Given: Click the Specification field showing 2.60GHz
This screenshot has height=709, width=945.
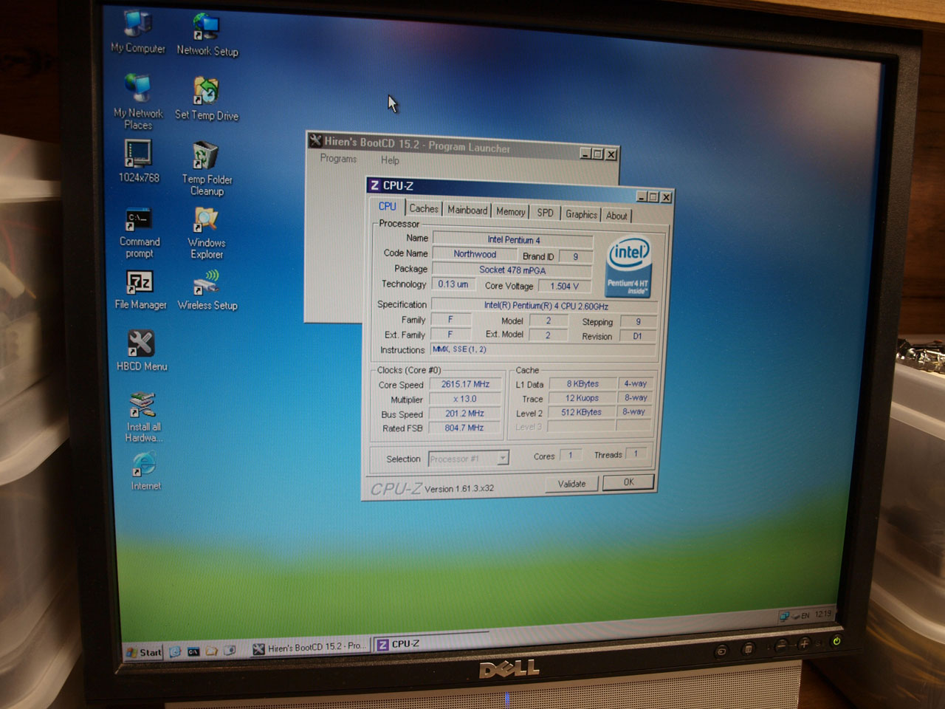Looking at the screenshot, I should [x=546, y=306].
